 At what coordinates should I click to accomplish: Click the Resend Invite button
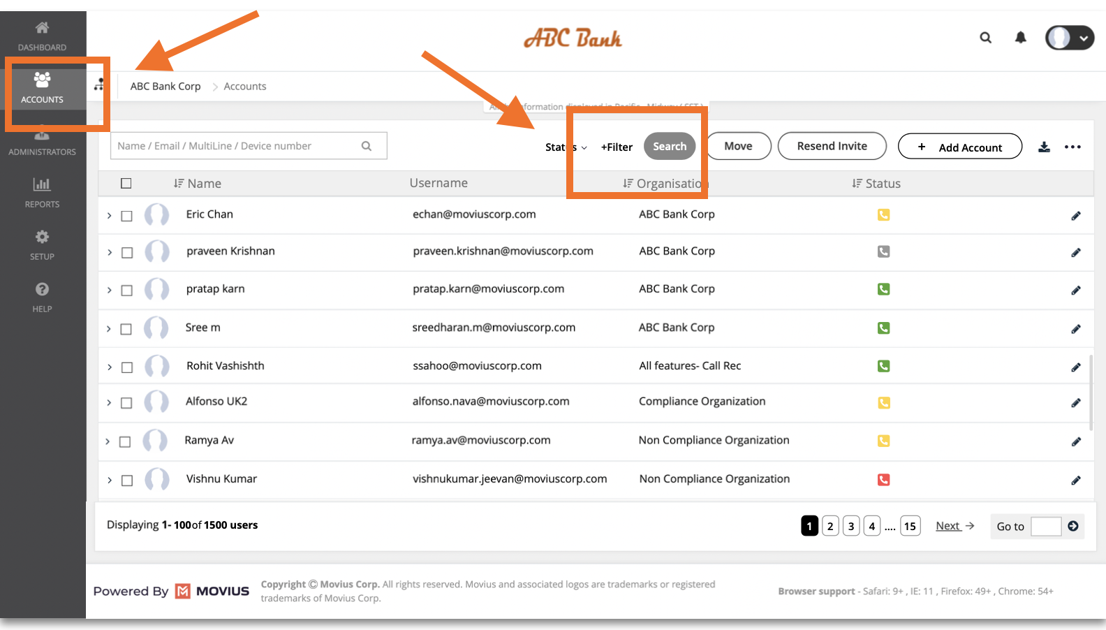[832, 146]
